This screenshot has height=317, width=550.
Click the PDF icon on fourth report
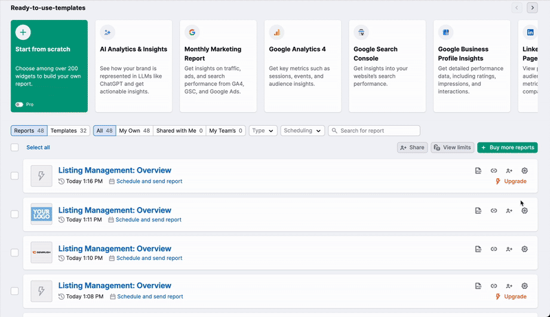coord(478,286)
